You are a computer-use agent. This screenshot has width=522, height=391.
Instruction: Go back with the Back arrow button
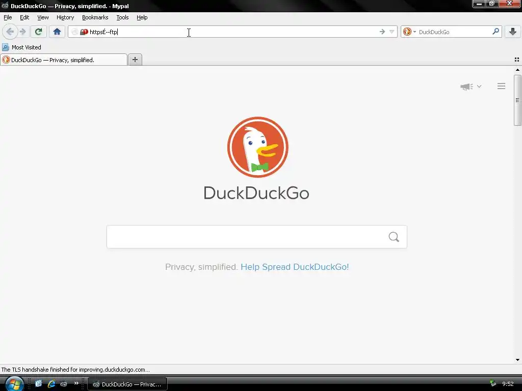[10, 32]
